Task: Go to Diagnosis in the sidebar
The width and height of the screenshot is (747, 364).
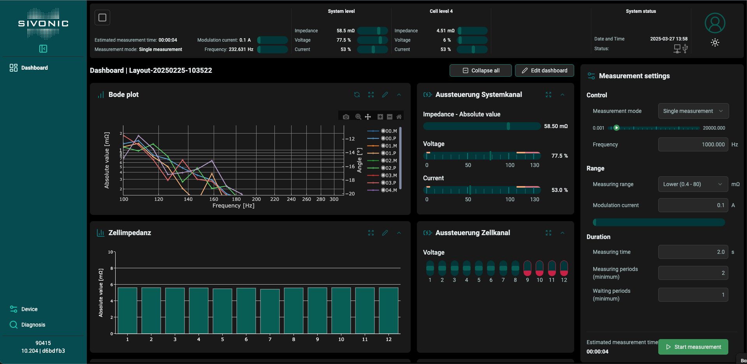Action: click(x=33, y=325)
